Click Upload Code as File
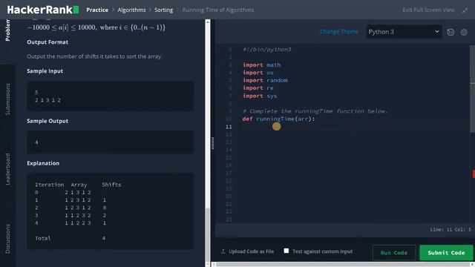Image resolution: width=475 pixels, height=267 pixels. (251, 251)
